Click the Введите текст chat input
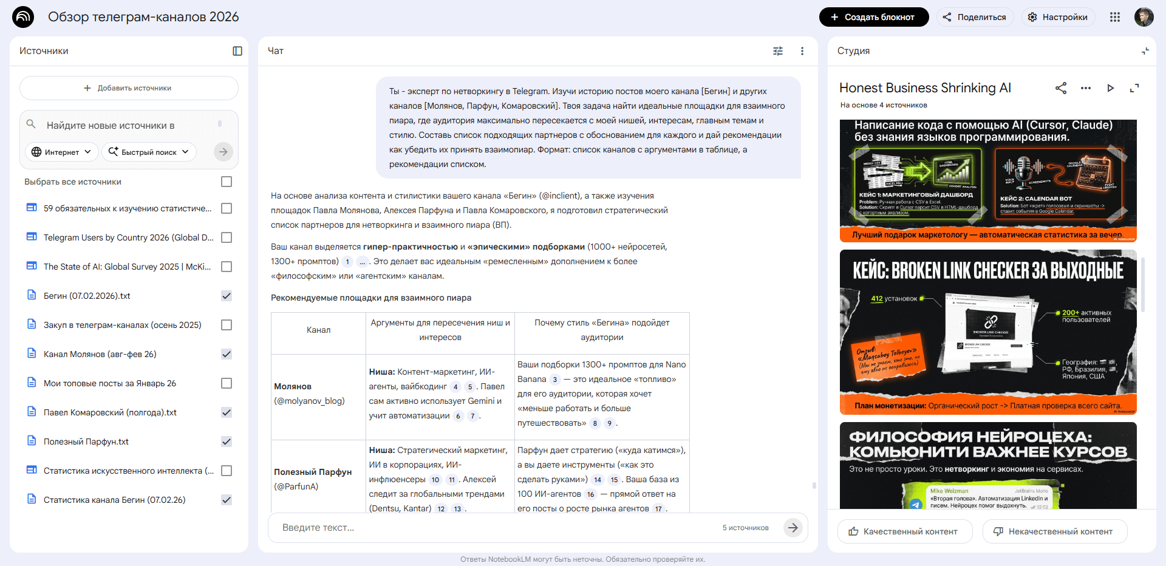1166x566 pixels. click(425, 528)
